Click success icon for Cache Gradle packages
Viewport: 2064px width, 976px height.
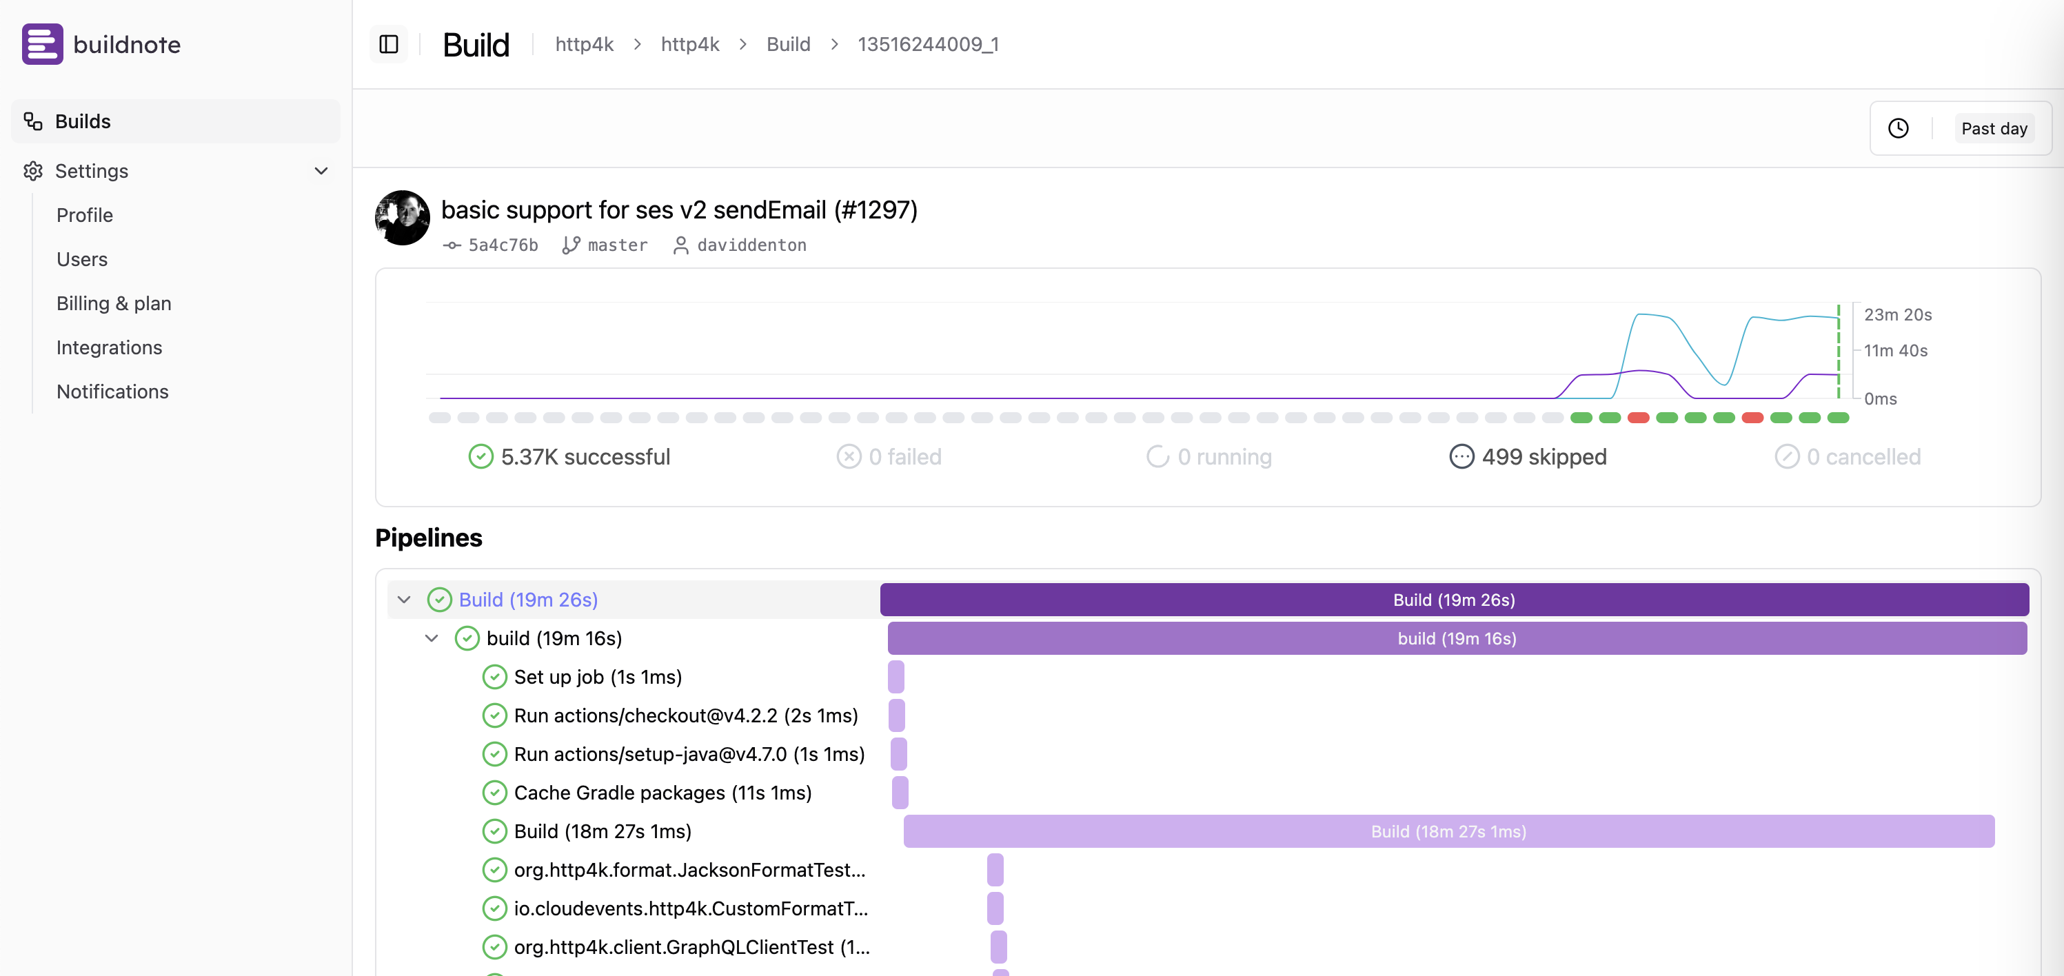pyautogui.click(x=494, y=793)
